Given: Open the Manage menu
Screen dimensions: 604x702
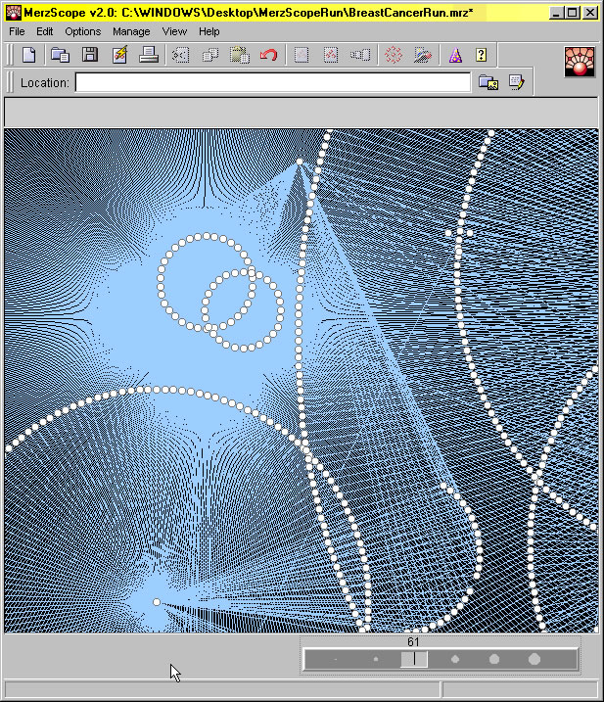Looking at the screenshot, I should 131,31.
